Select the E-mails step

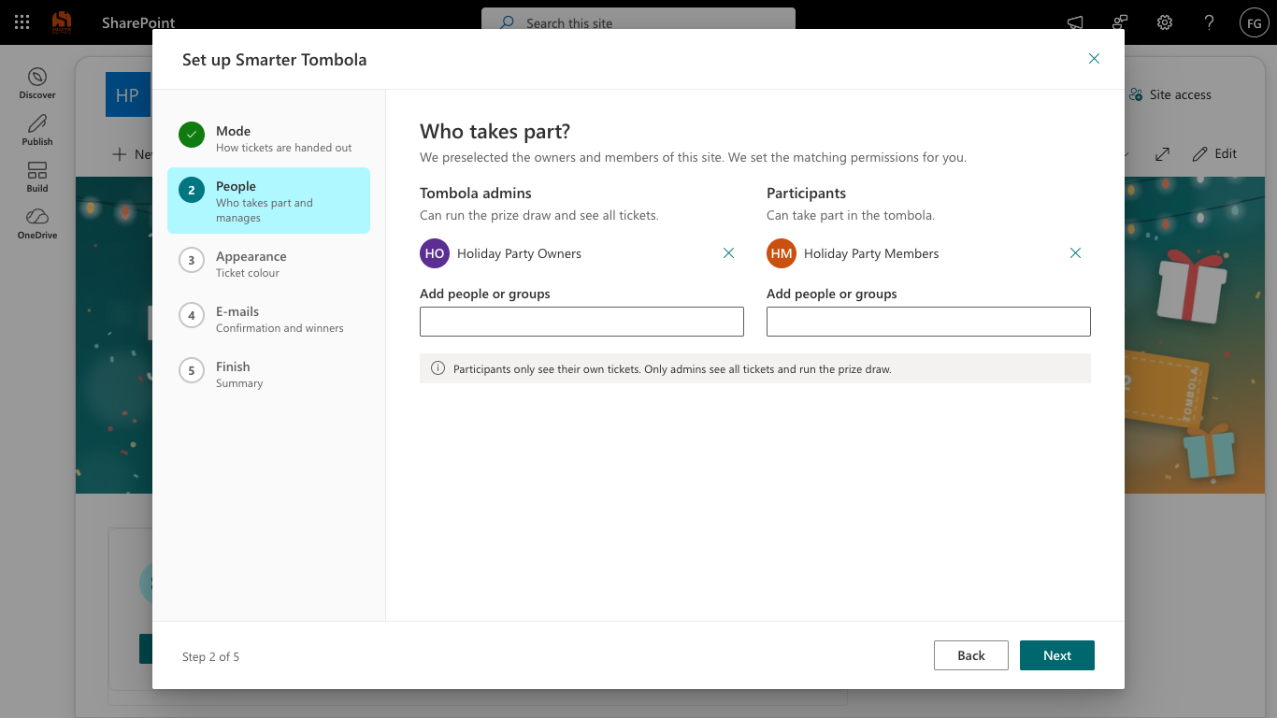[x=269, y=319]
